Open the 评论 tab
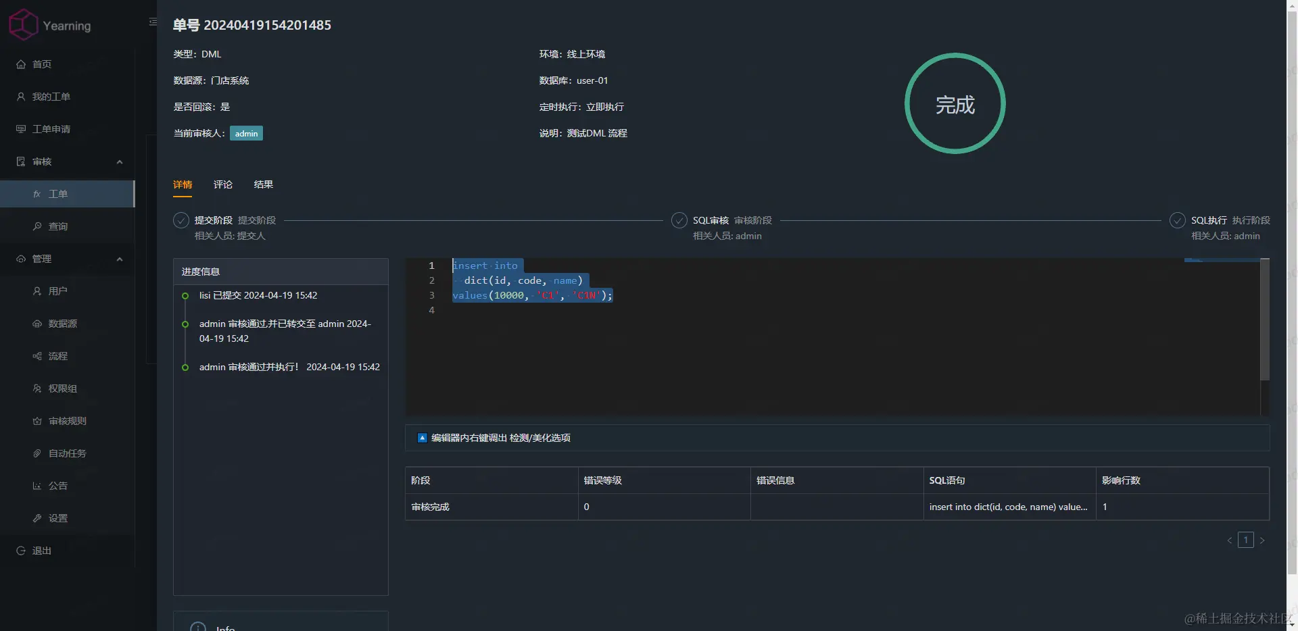 223,184
